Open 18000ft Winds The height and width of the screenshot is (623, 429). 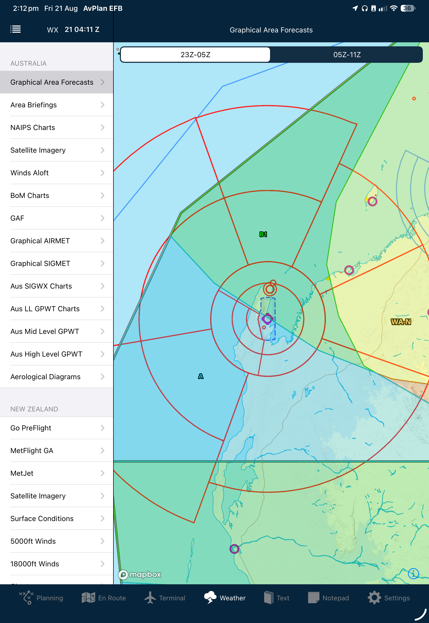click(x=56, y=564)
